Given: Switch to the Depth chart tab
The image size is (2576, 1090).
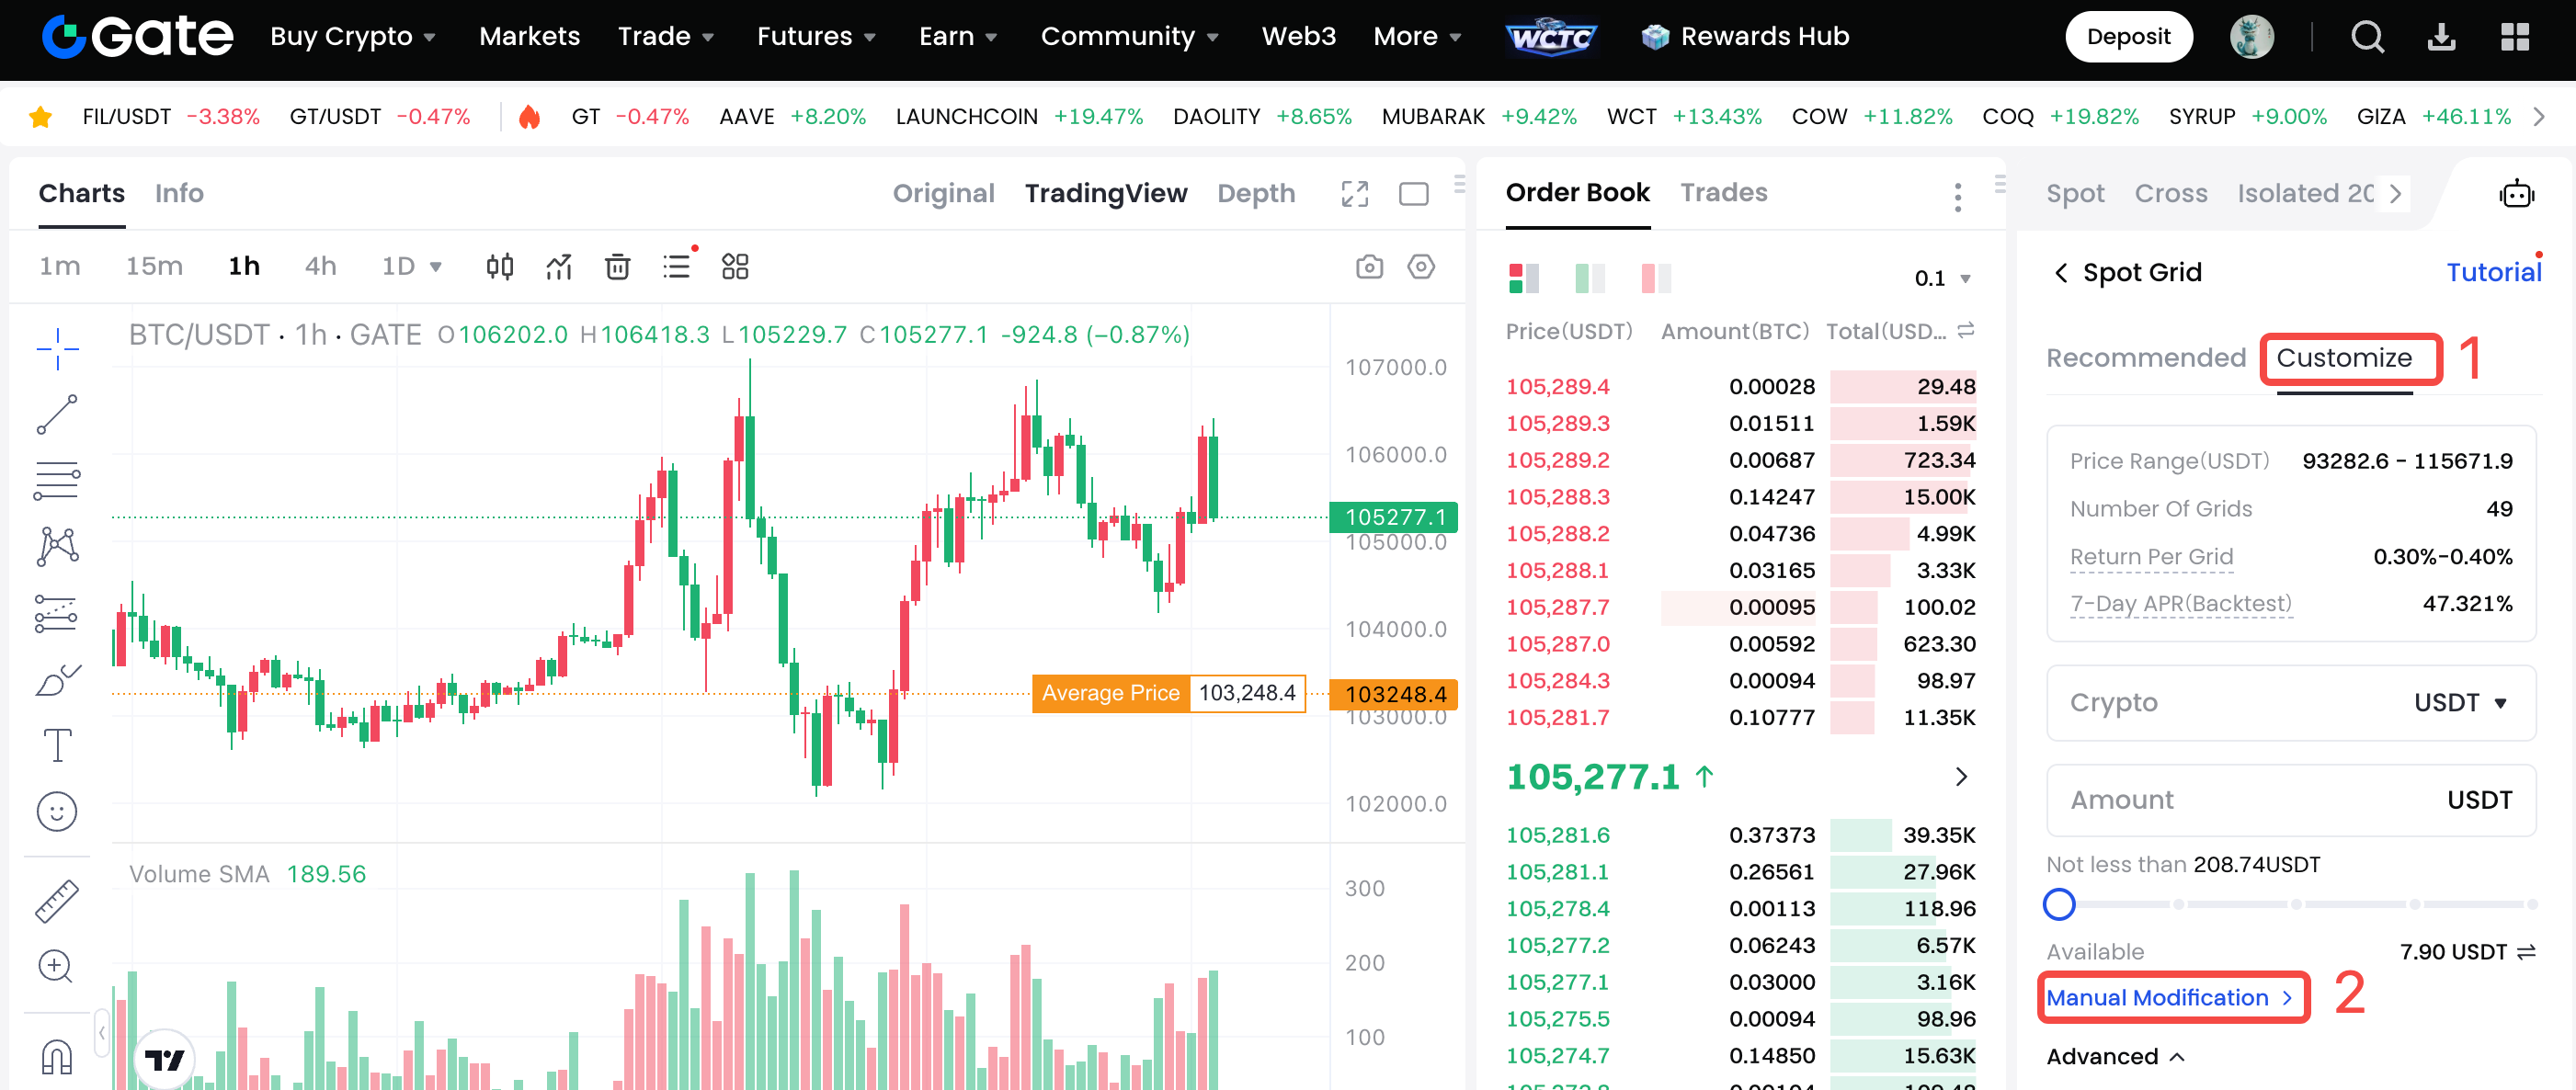Looking at the screenshot, I should click(x=1255, y=193).
